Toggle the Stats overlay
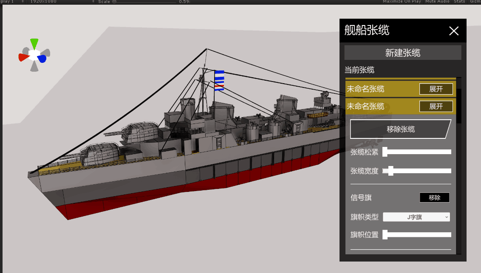The image size is (481, 273). (x=459, y=2)
